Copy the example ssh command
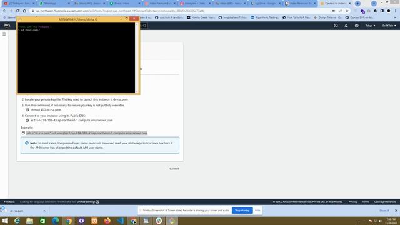400x225 pixels. click(23, 133)
